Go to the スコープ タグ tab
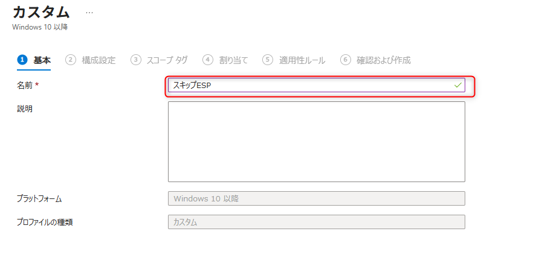 (x=167, y=60)
